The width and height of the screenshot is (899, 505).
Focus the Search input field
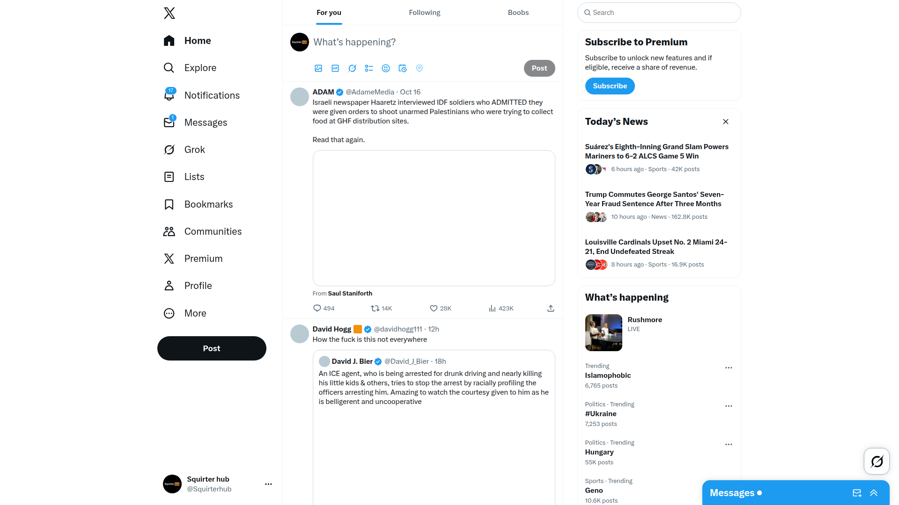[659, 13]
